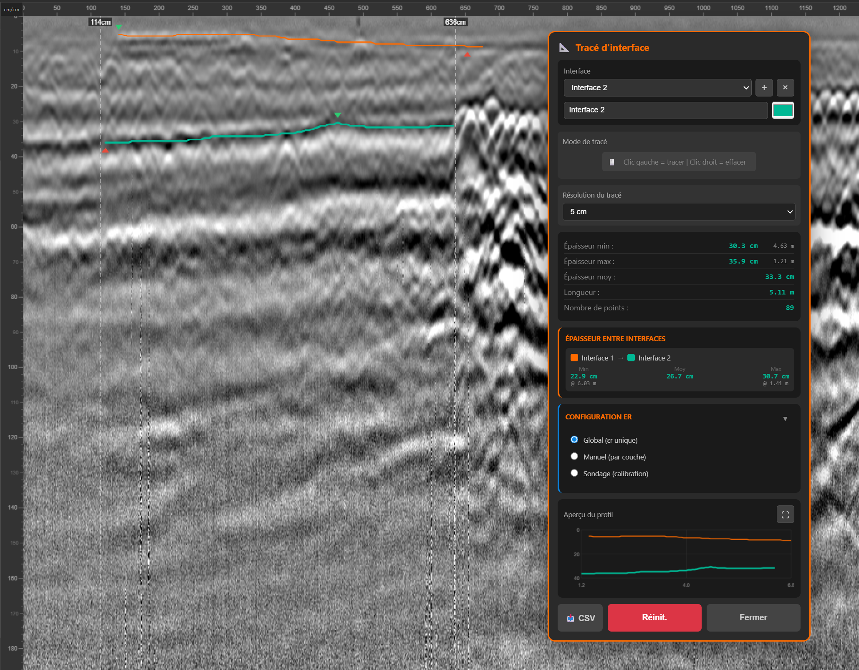The width and height of the screenshot is (859, 670).
Task: Add a new interface with the + icon
Action: [764, 88]
